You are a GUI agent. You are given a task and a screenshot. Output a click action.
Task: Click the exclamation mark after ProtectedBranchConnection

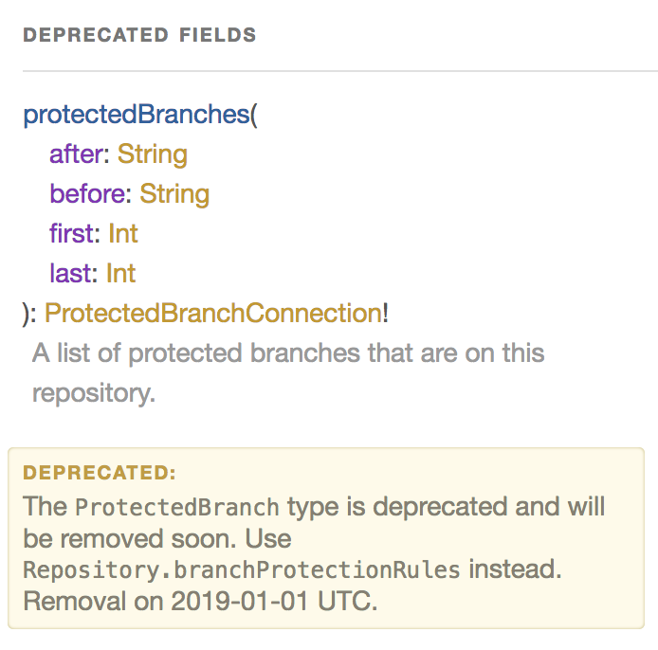386,314
